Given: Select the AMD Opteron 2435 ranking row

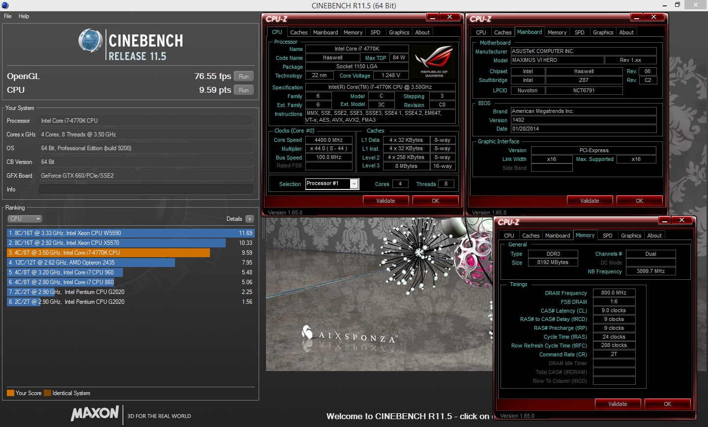Looking at the screenshot, I should (131, 263).
